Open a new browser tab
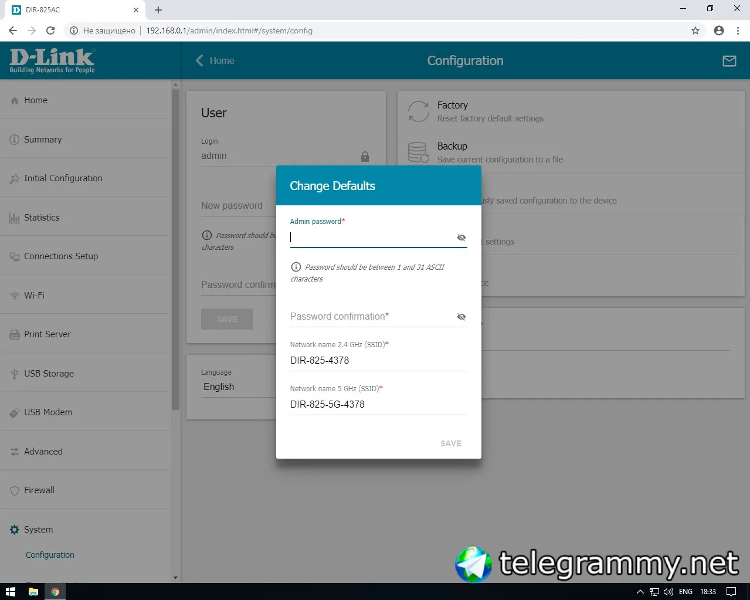This screenshot has width=750, height=600. coord(158,10)
